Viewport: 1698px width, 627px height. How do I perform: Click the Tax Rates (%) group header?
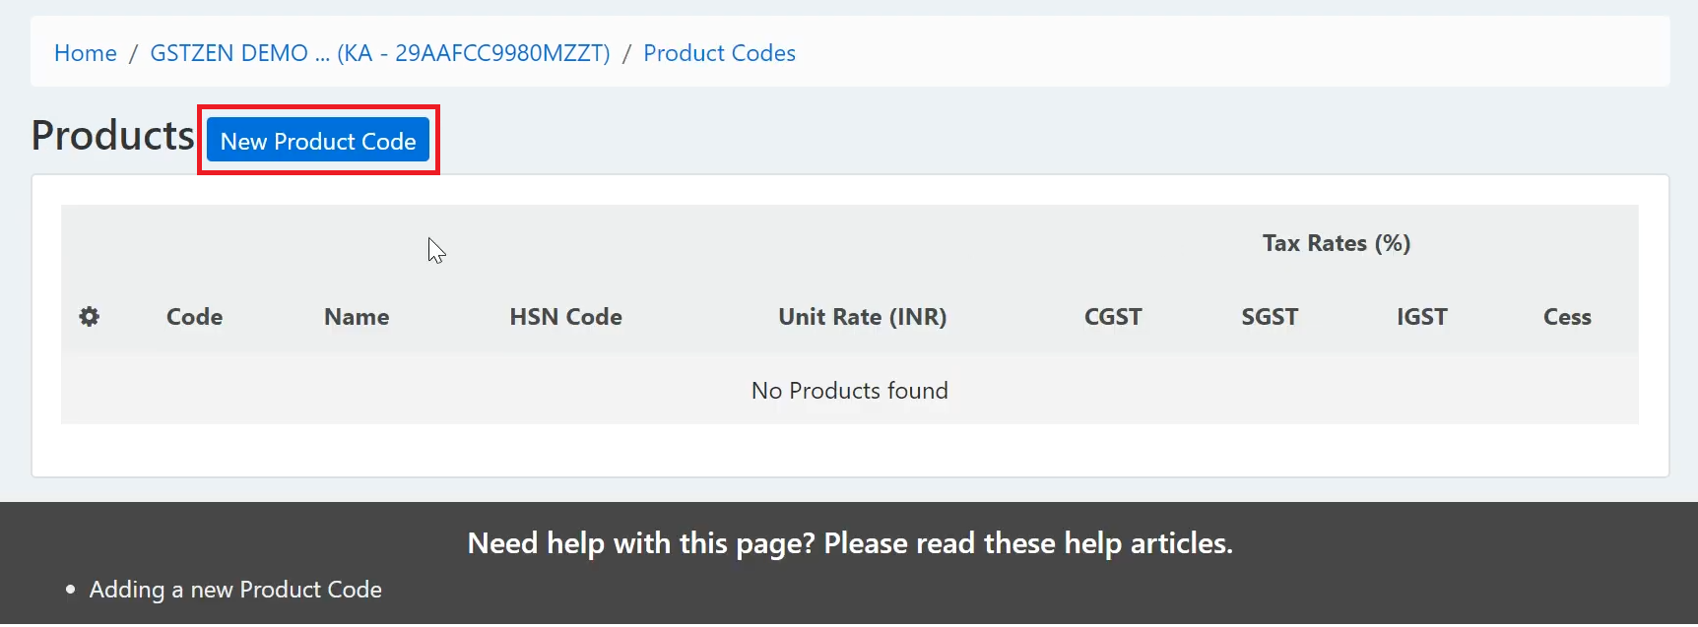coord(1337,243)
